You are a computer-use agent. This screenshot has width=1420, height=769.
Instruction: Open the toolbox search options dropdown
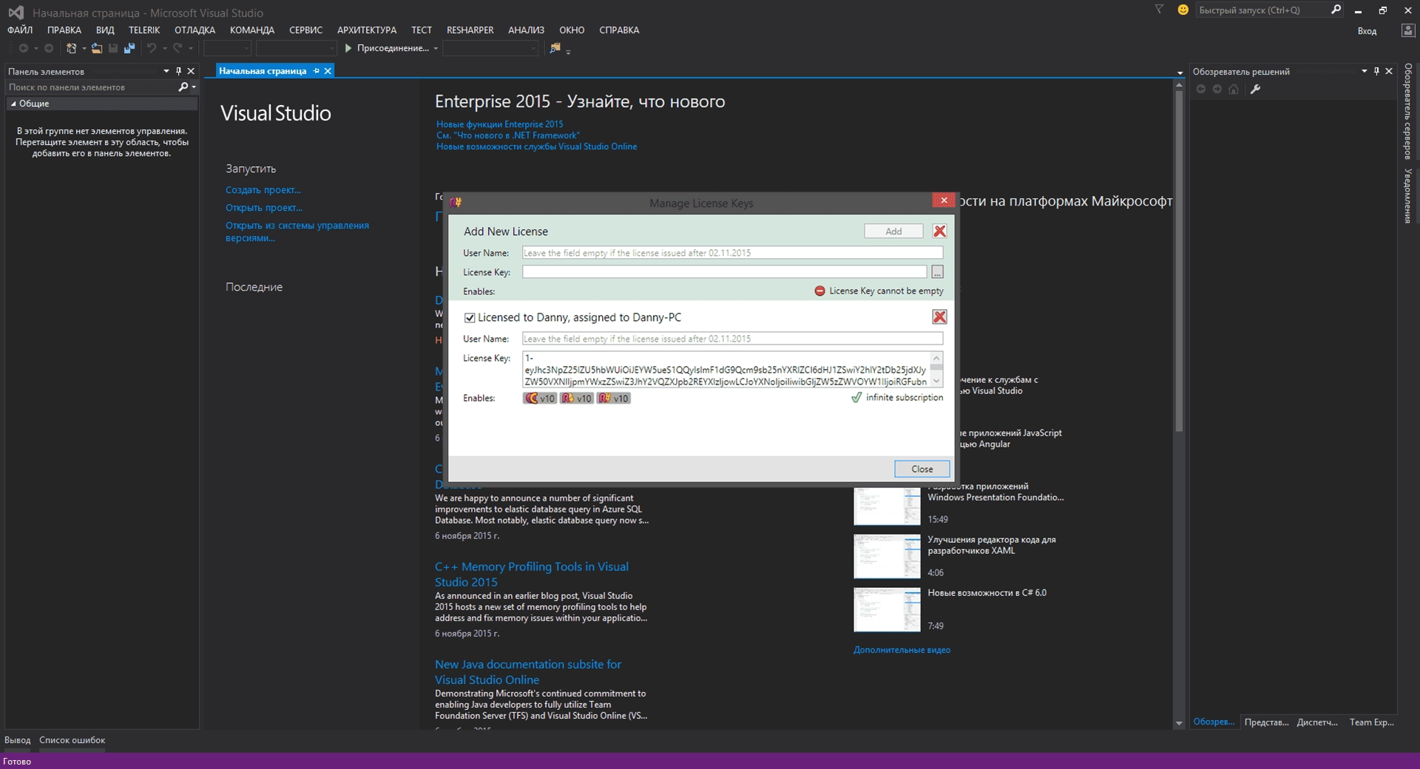194,87
